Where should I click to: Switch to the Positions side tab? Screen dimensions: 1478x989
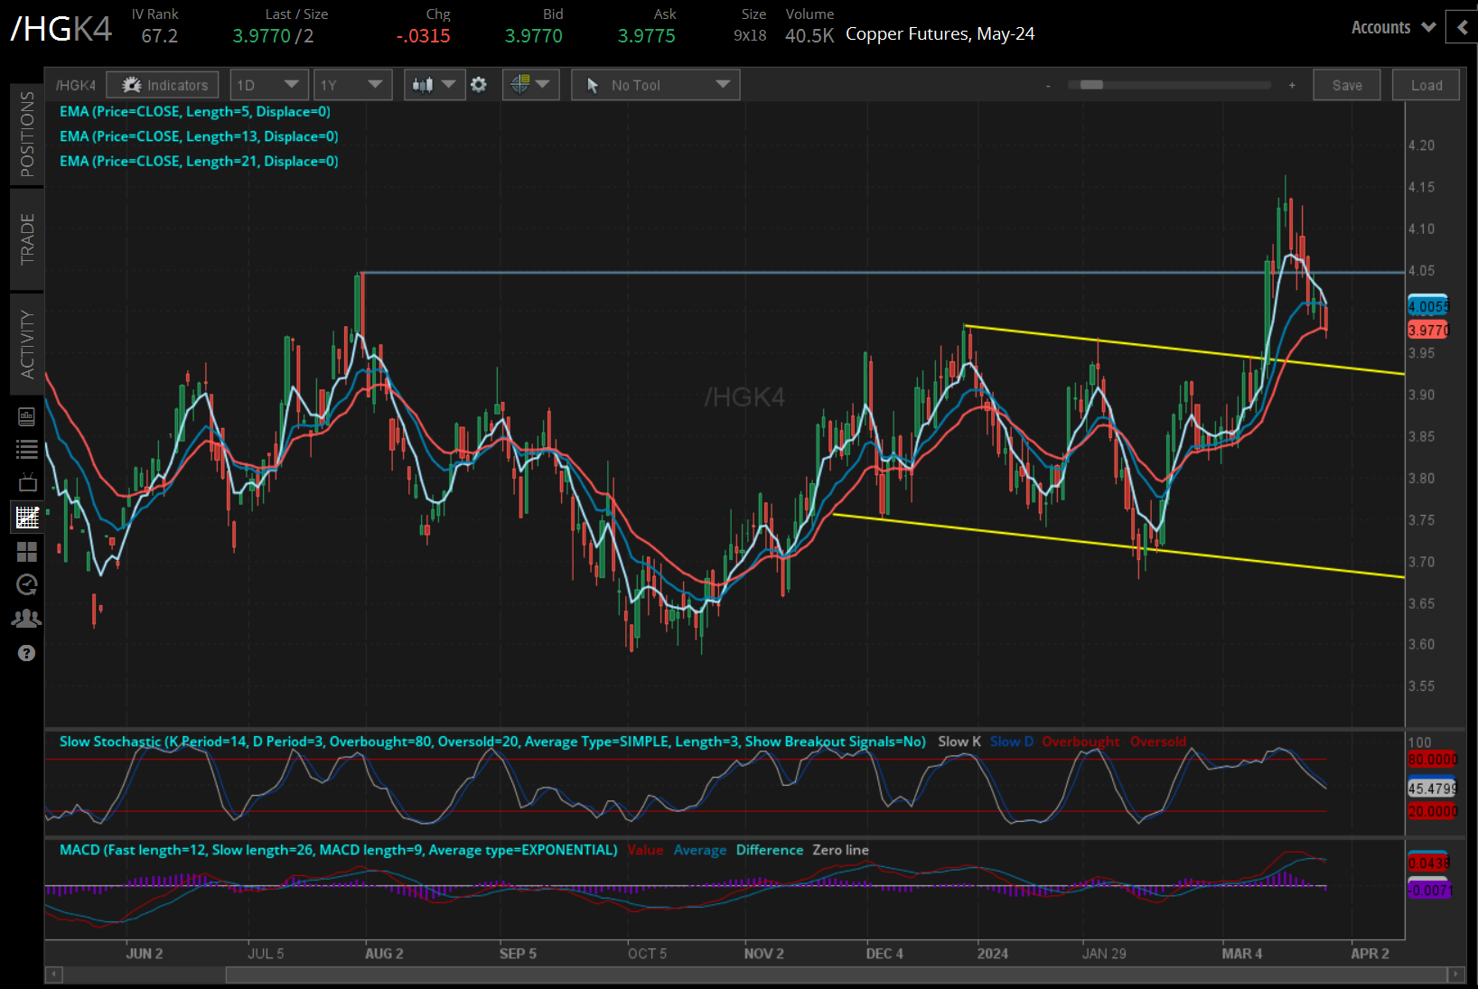point(27,134)
